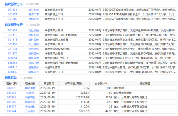The height and width of the screenshot is (116, 178).
Task: Click stock code 688439
Action: pos(13,72)
